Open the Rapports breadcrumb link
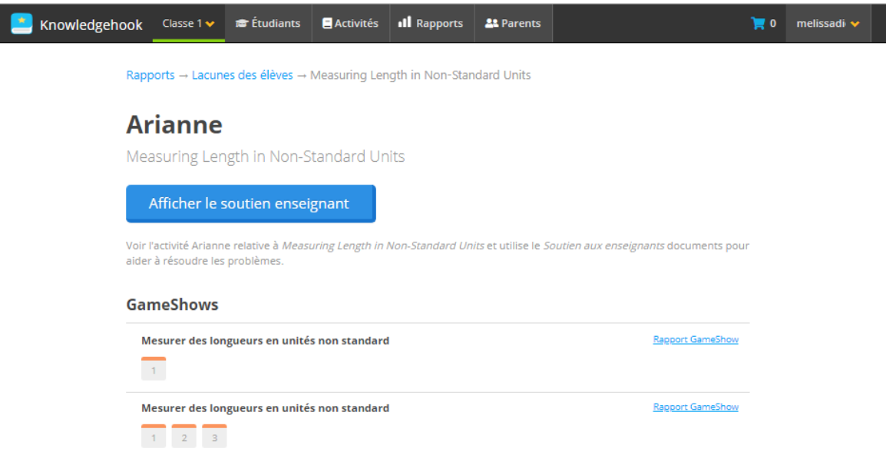Viewport: 886px width, 455px height. (150, 75)
